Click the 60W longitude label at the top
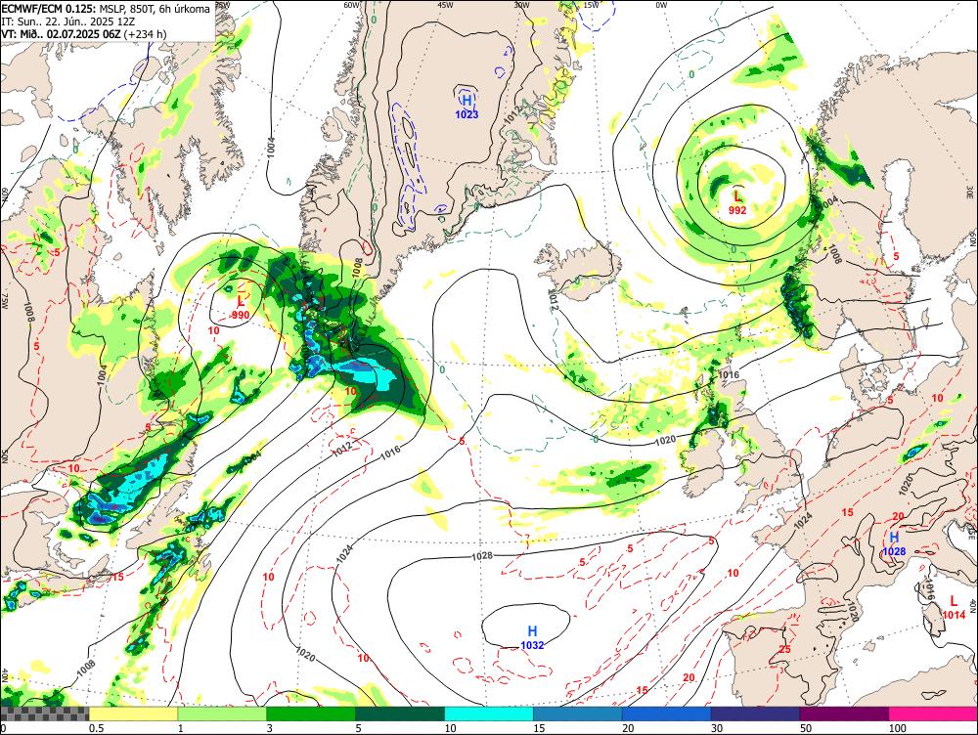This screenshot has height=735, width=978. click(352, 5)
